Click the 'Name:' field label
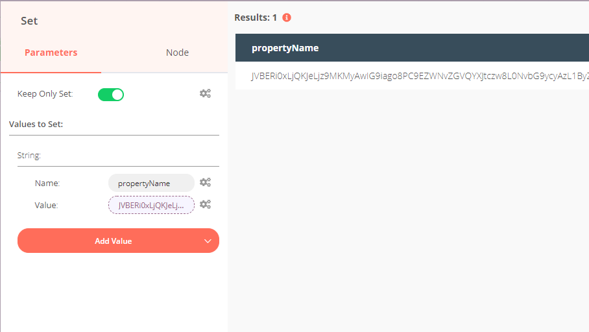Image resolution: width=589 pixels, height=332 pixels. pyautogui.click(x=47, y=184)
